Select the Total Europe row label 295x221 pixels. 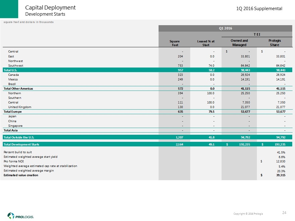13,112
